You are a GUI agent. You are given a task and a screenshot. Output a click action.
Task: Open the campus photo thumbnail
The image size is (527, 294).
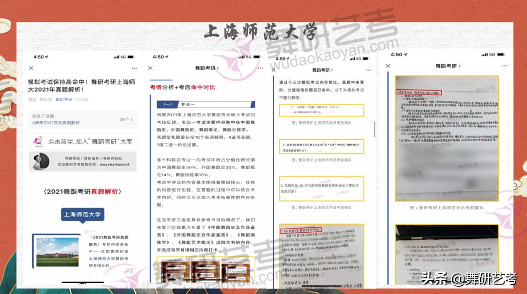pos(57,252)
